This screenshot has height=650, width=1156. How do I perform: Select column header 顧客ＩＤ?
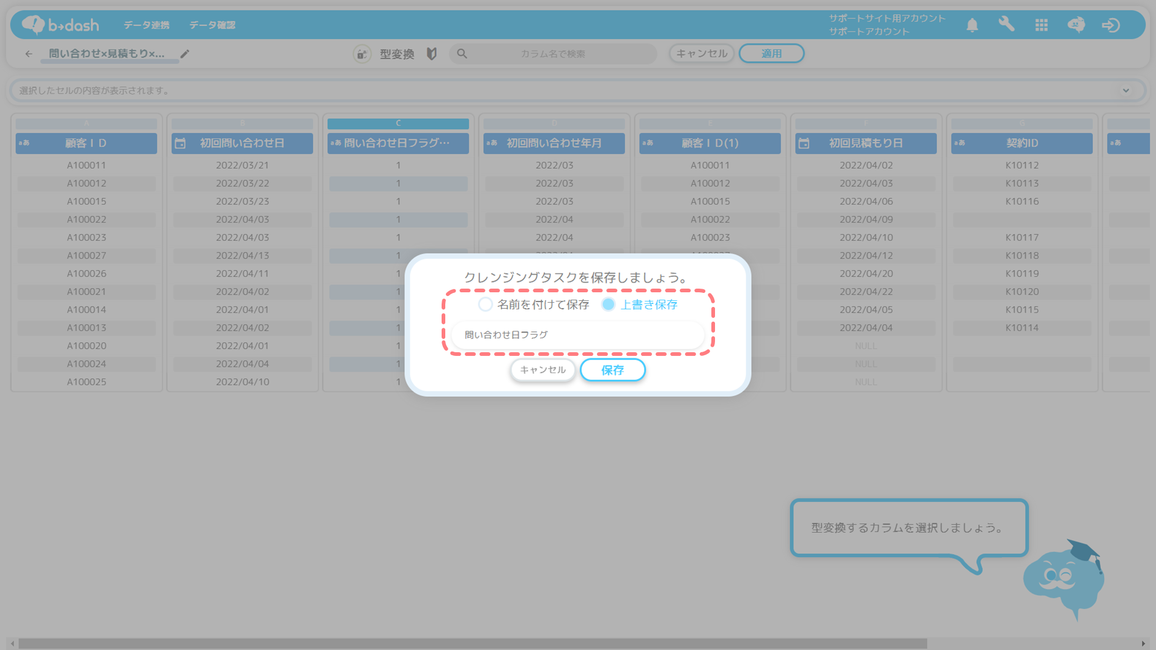(x=86, y=143)
